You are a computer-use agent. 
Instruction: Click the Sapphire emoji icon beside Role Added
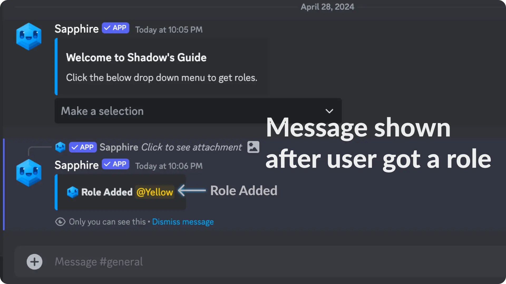click(72, 192)
